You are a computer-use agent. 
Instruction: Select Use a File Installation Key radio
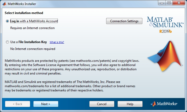pos(7,42)
